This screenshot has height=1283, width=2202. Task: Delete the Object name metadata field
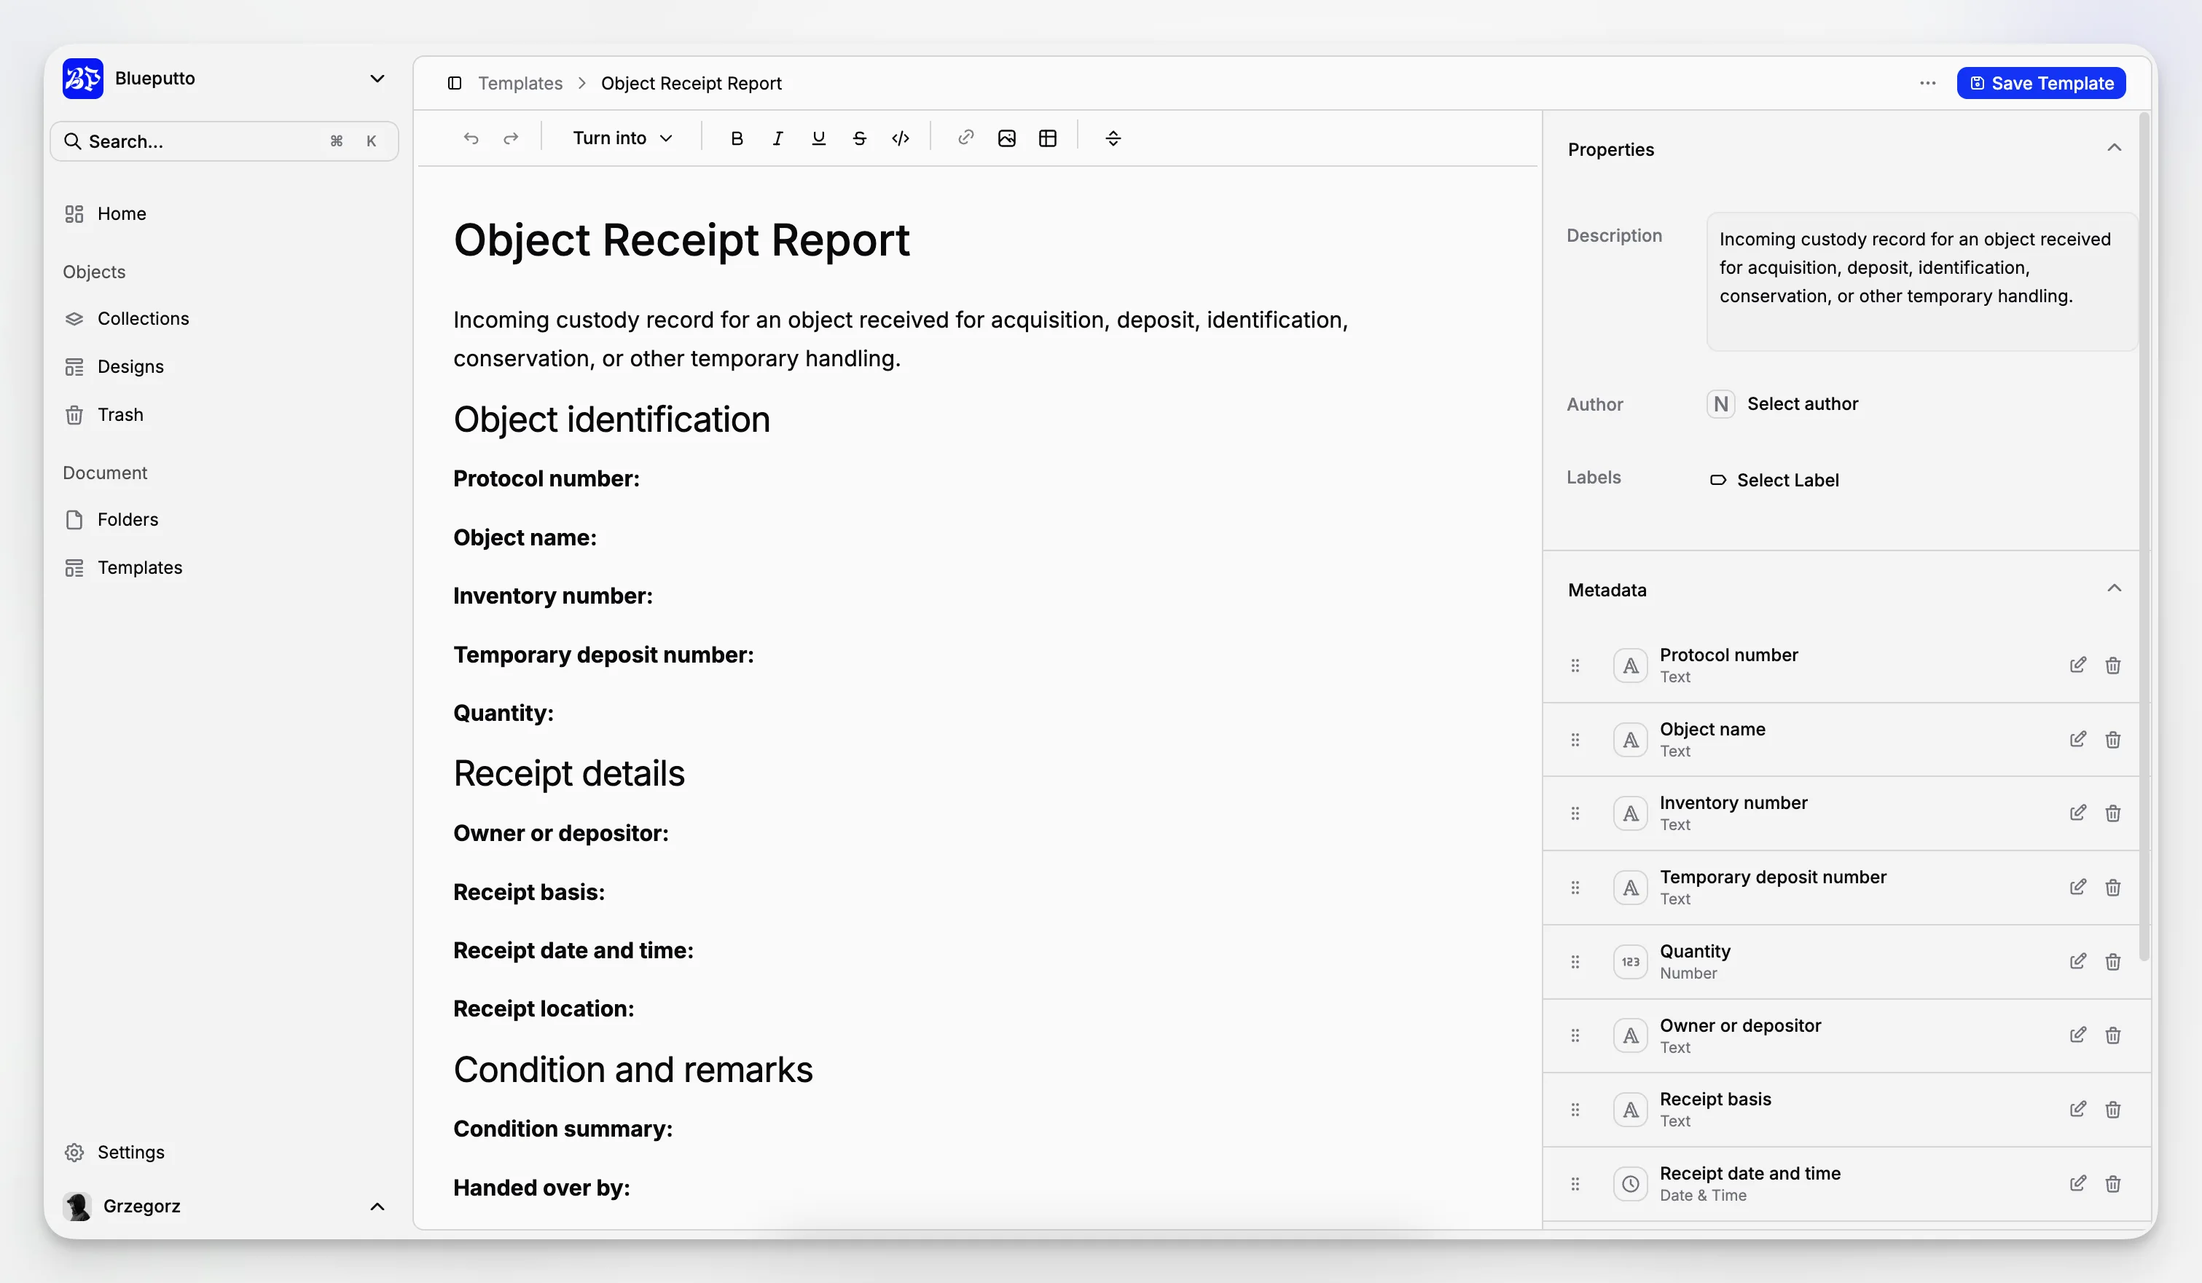pyautogui.click(x=2113, y=740)
